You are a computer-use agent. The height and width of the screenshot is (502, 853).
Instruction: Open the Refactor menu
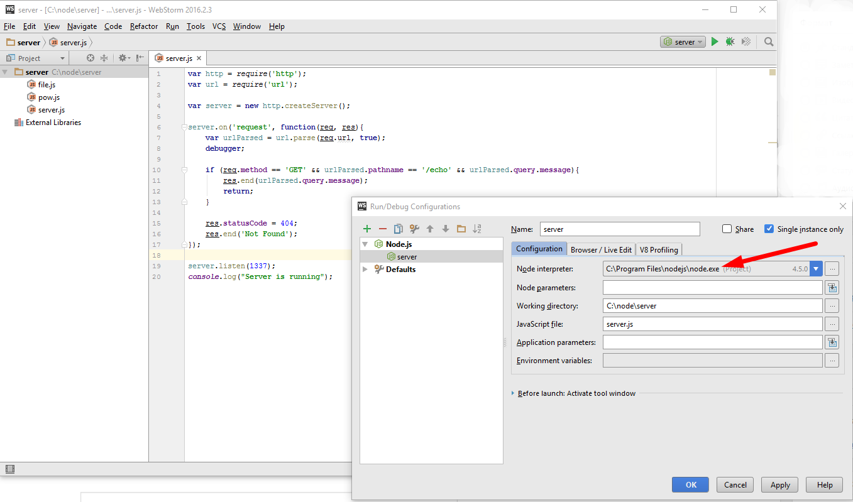pyautogui.click(x=144, y=26)
